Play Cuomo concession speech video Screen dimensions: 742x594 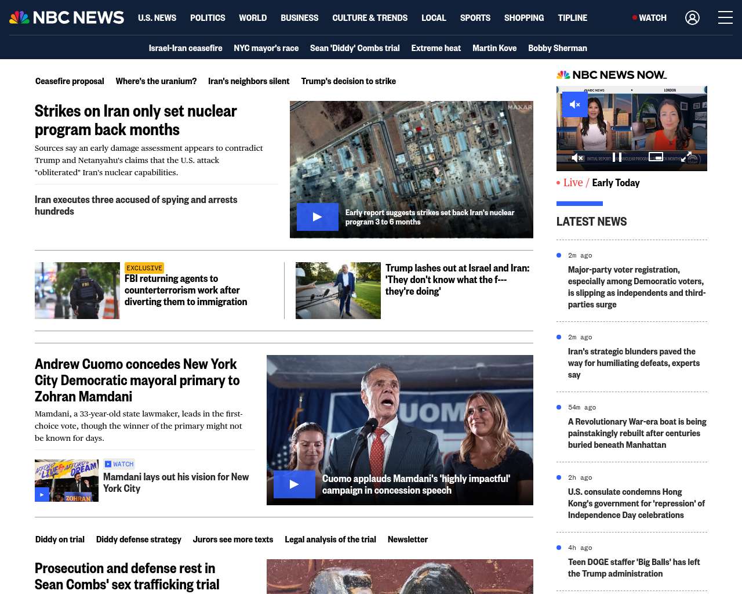pos(294,484)
